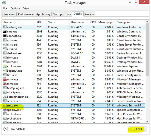Click the LOCAL SE... user of dasHost.exe

pyautogui.click(x=78, y=53)
